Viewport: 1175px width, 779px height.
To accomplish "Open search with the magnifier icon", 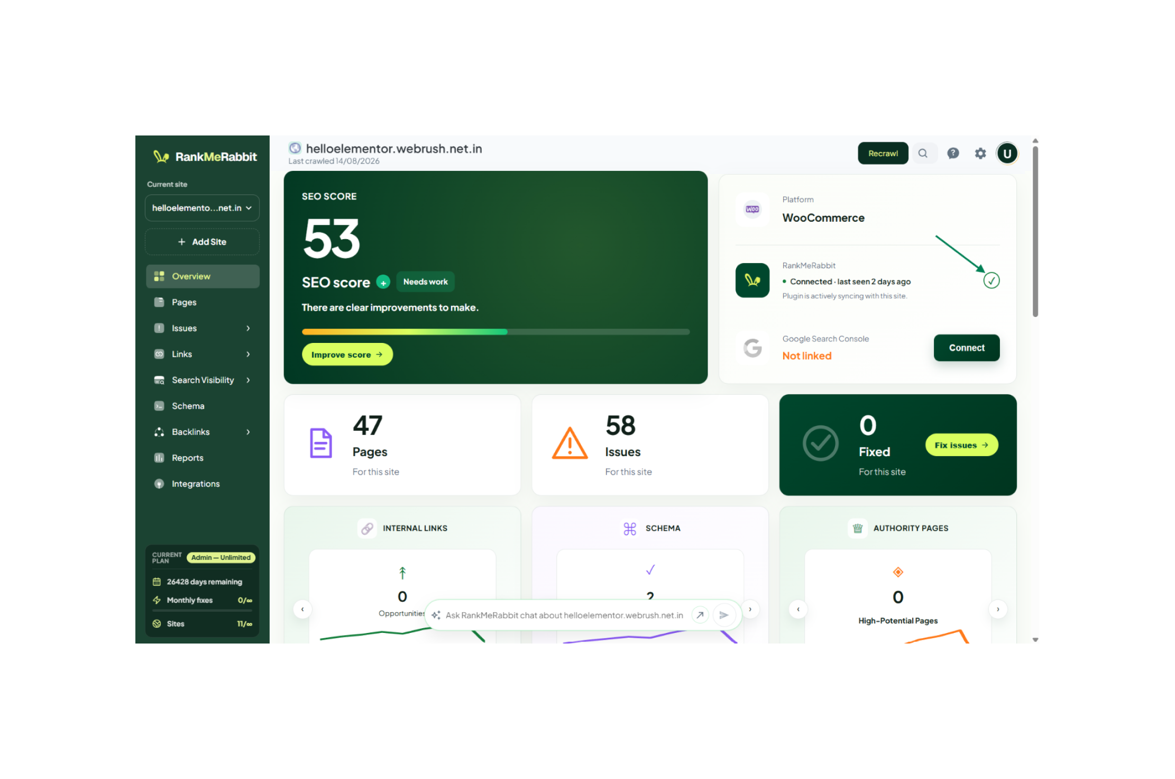I will pos(923,153).
